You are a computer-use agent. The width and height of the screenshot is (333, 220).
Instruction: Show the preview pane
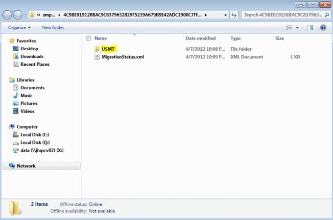point(309,27)
